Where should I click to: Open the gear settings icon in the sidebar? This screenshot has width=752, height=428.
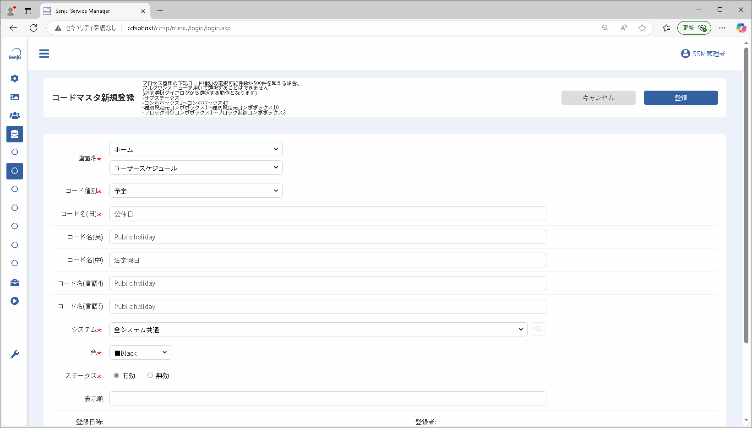(x=15, y=78)
